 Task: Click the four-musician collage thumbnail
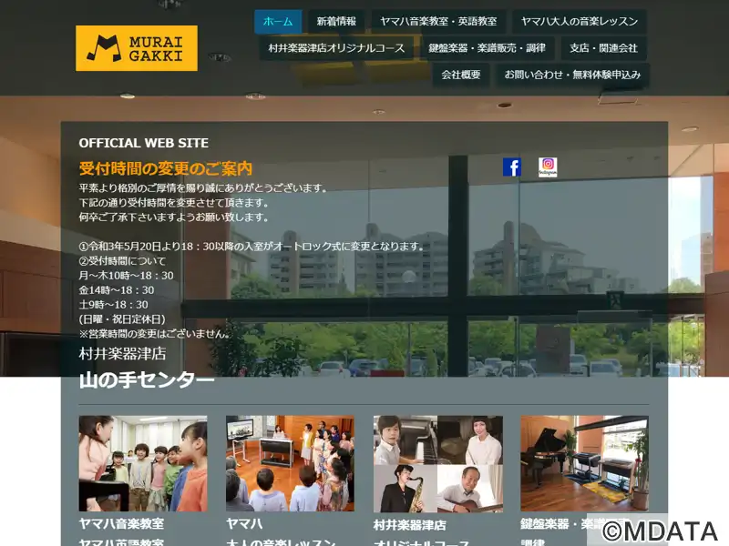tap(438, 464)
